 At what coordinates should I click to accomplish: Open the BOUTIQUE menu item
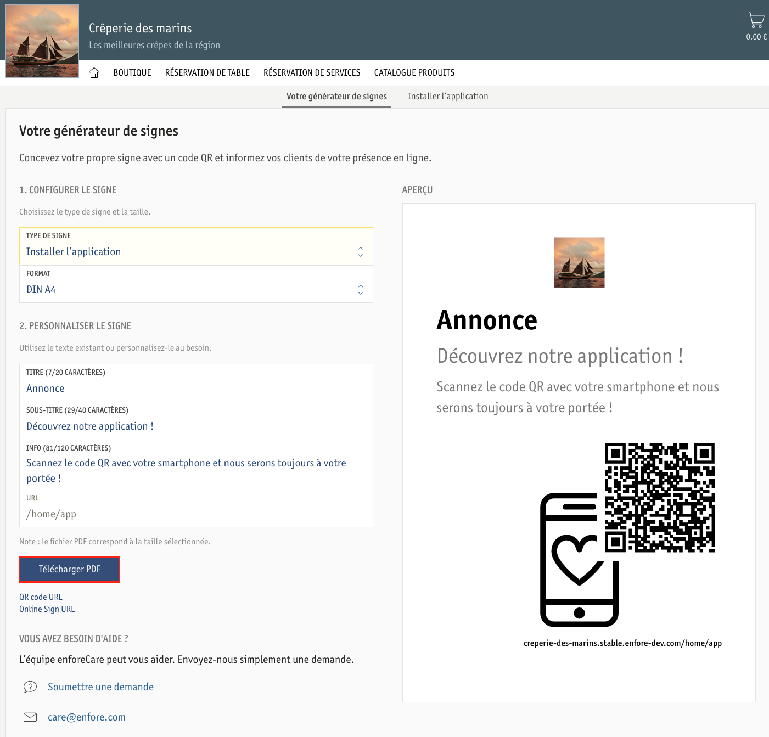(x=132, y=73)
